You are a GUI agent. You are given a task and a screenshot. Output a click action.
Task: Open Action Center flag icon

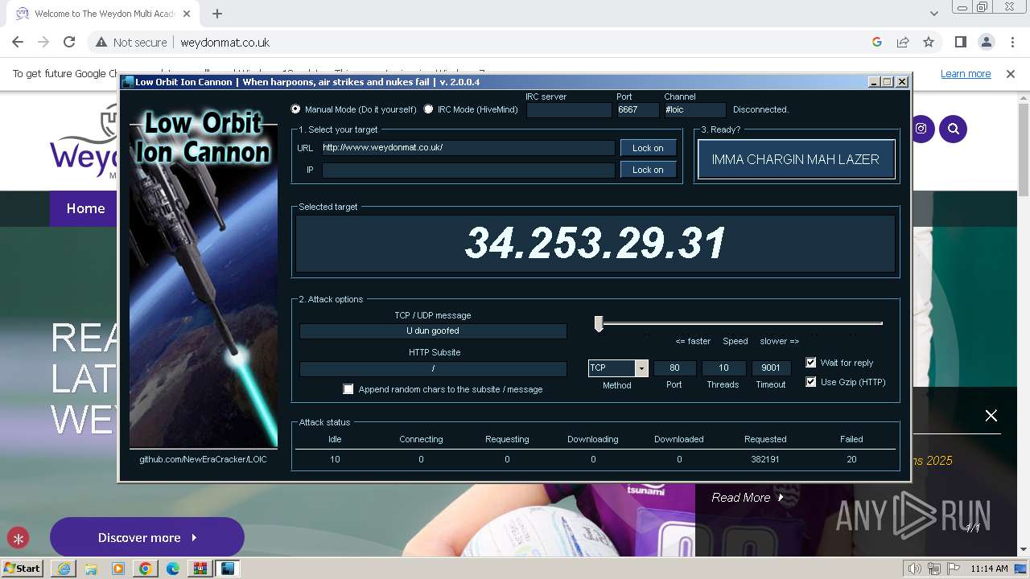pyautogui.click(x=954, y=569)
